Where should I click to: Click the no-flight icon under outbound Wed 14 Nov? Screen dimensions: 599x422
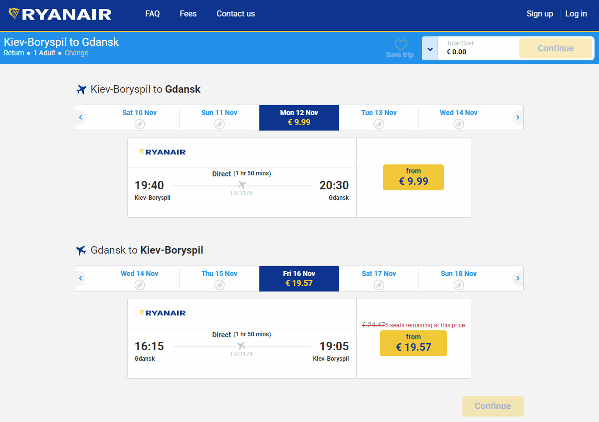point(459,124)
